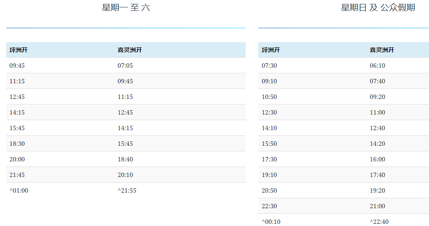Screen dimensions: 429x226
Task: Select the 18:40 departure time
Action: (125, 159)
